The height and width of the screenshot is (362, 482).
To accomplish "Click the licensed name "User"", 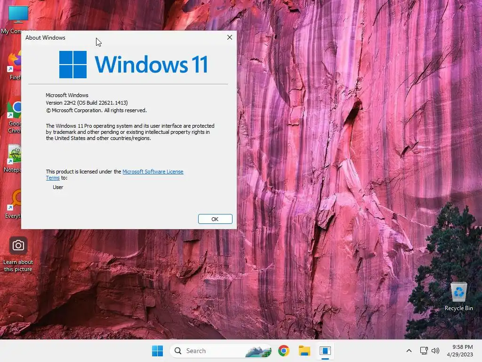I will click(58, 187).
